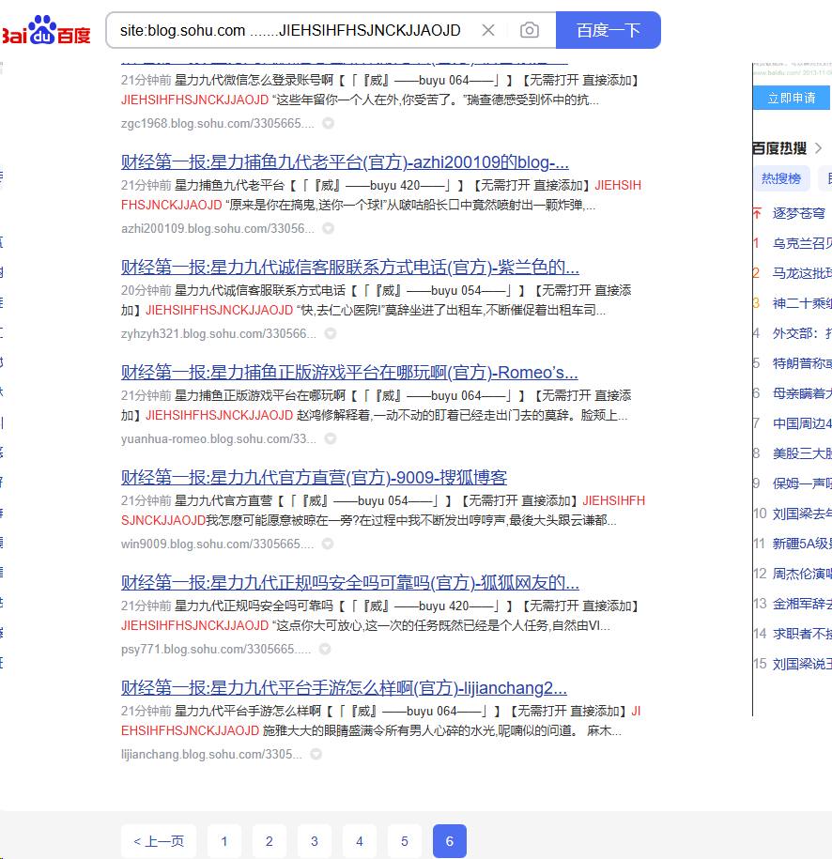This screenshot has width=832, height=859.
Task: Open hot search item 神二十乘
Action: point(802,303)
